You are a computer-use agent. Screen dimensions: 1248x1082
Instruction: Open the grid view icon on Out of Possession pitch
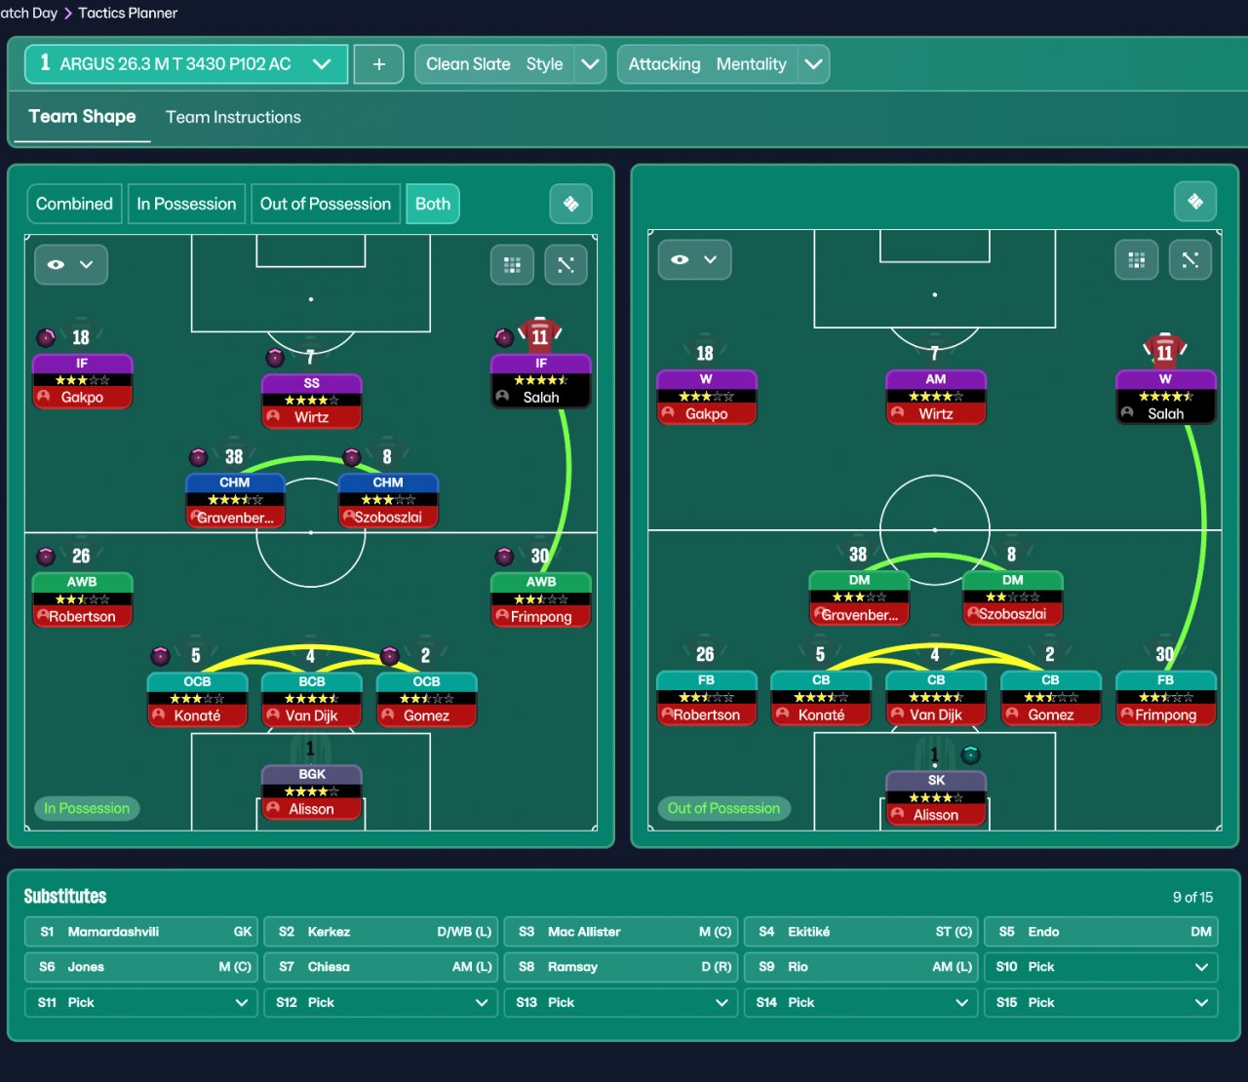(1136, 259)
